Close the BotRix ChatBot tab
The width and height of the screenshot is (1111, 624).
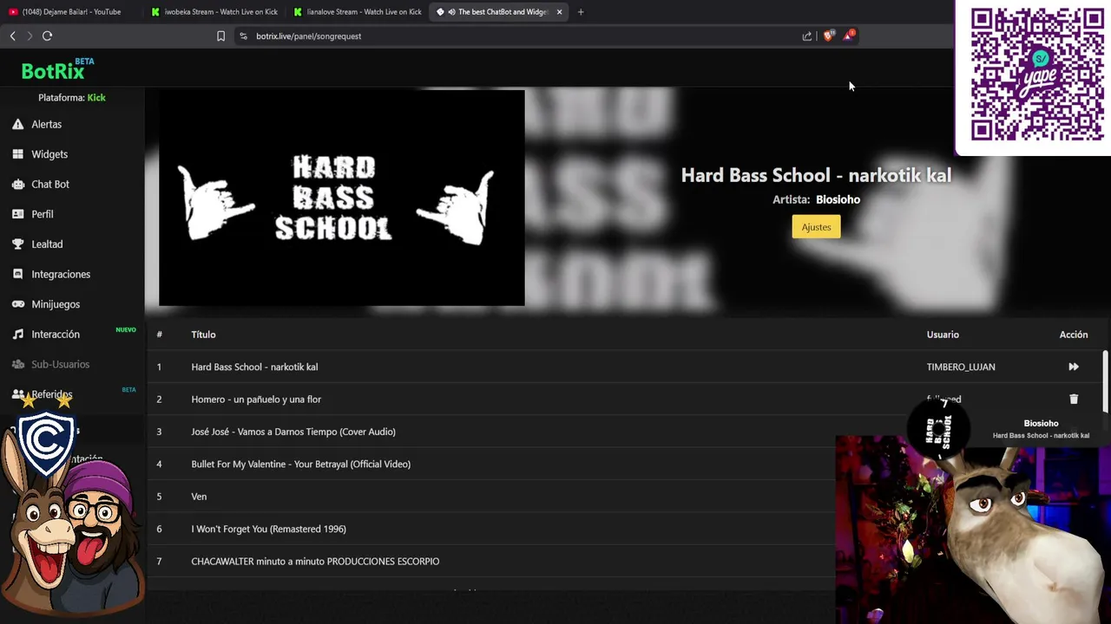click(559, 12)
